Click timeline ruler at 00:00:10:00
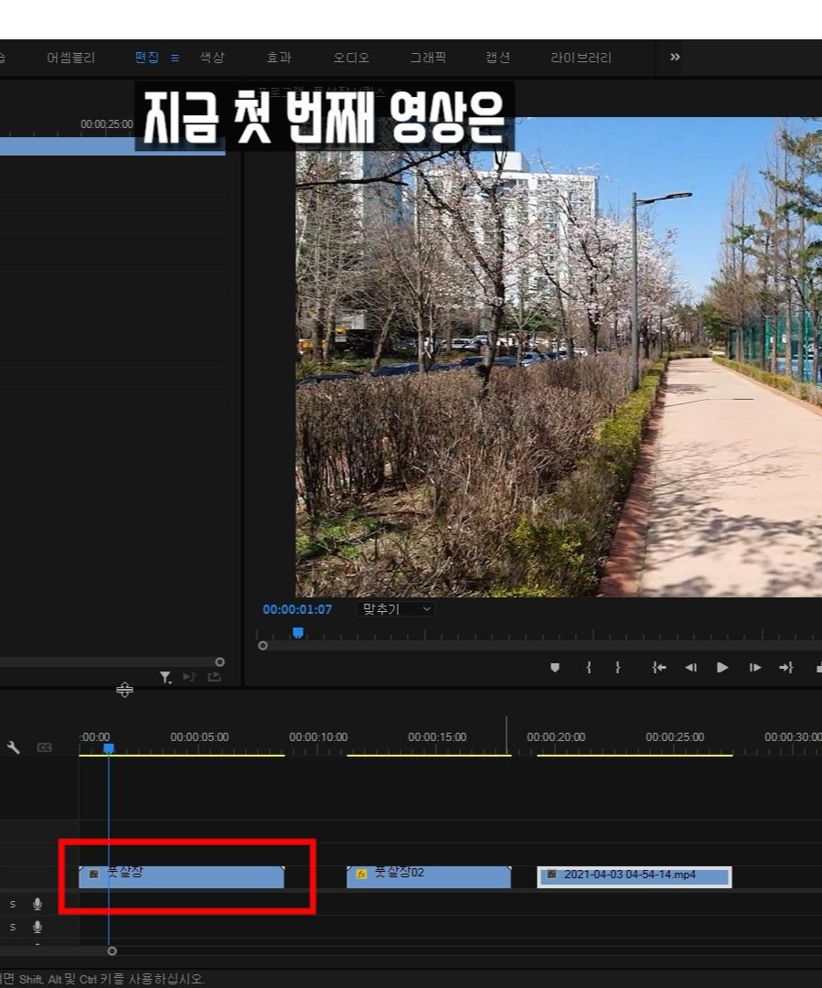Image resolution: width=822 pixels, height=988 pixels. pos(318,736)
